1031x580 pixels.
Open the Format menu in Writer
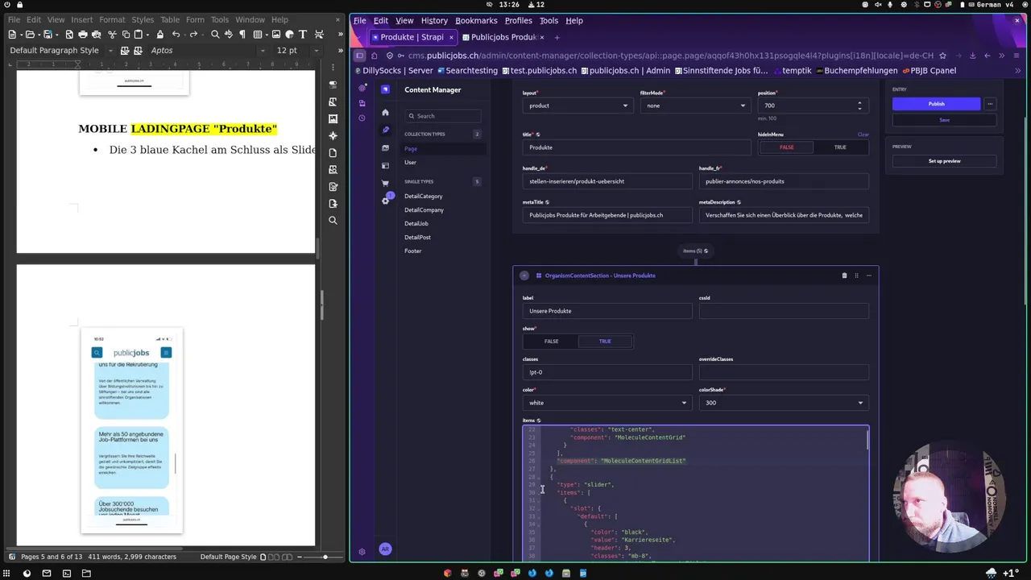tap(112, 19)
